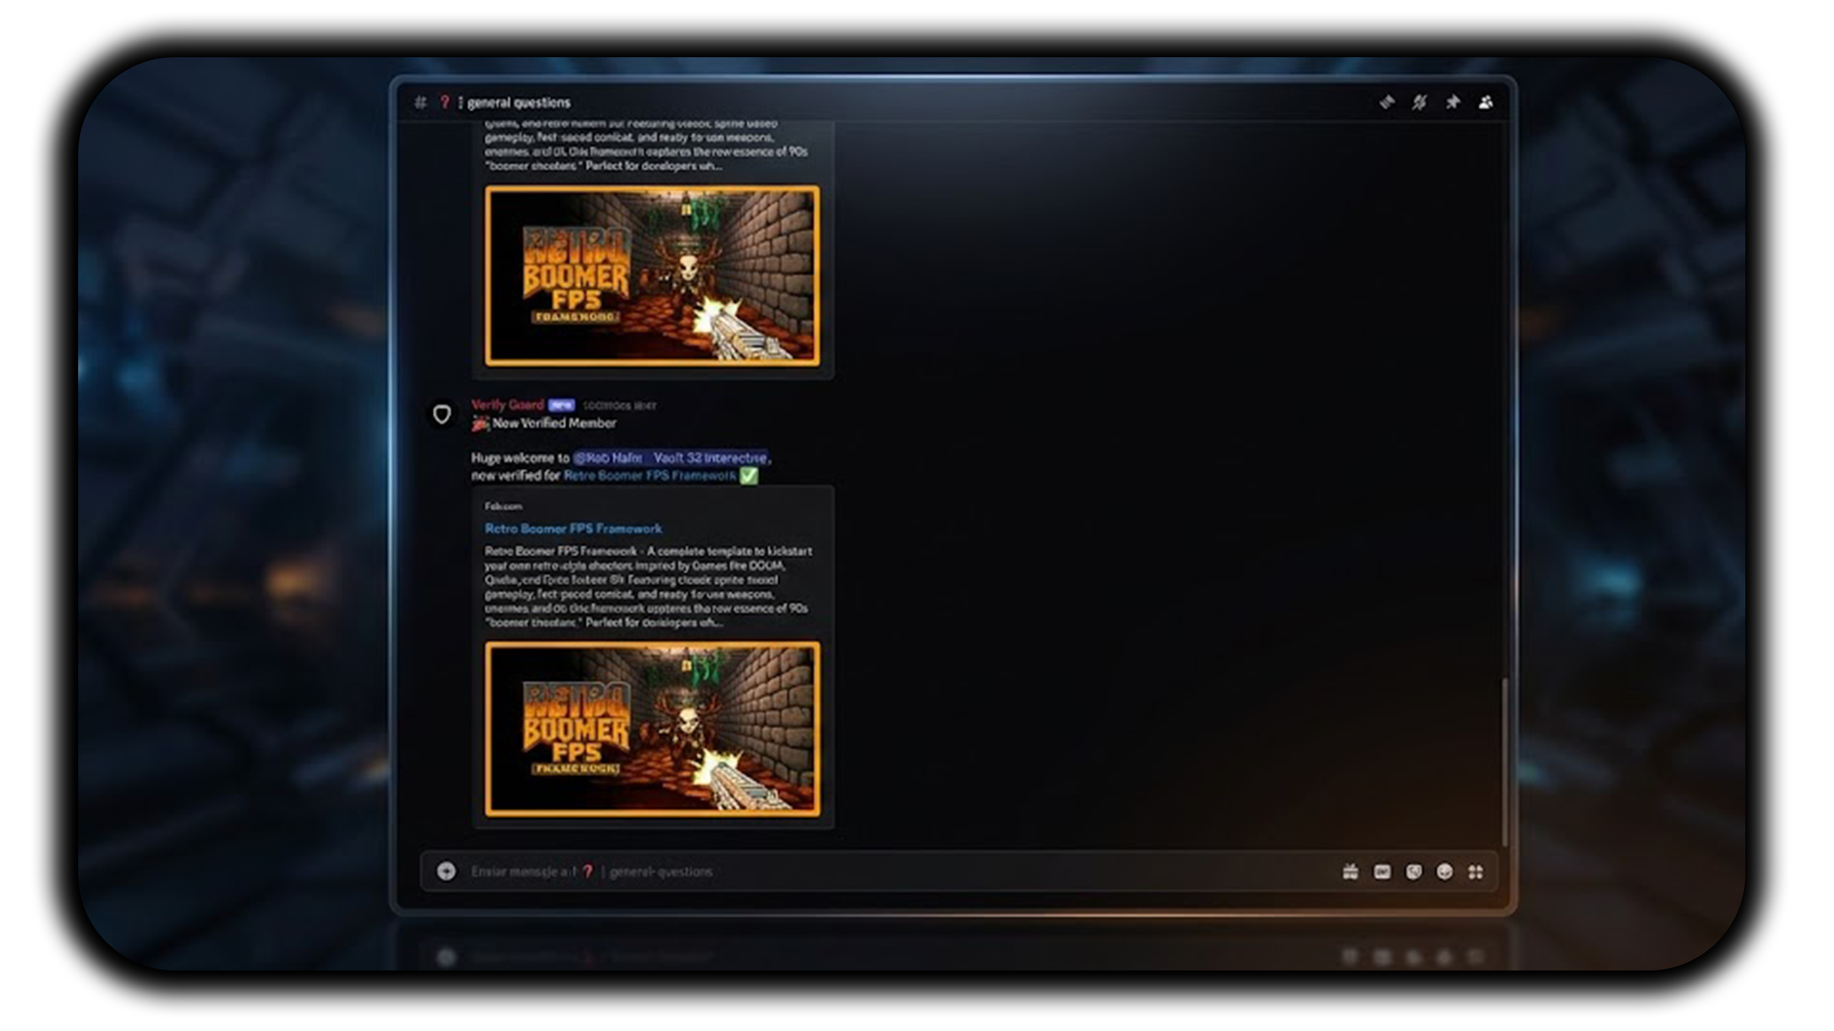Click the upper Retro Boomer FPS embed image
This screenshot has width=1834, height=1031.
pyautogui.click(x=652, y=275)
